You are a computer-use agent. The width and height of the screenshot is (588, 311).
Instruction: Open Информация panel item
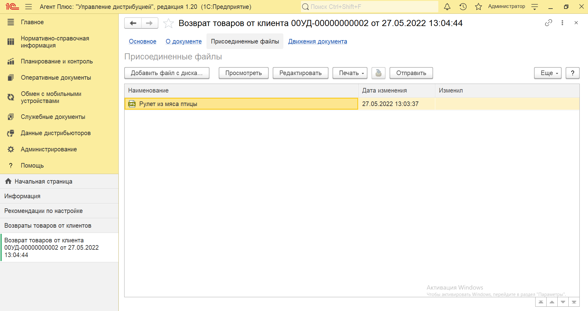[59, 196]
